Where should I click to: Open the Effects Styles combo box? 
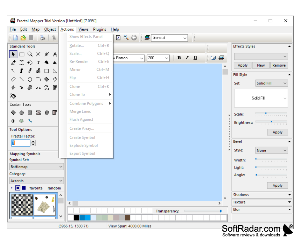click(x=261, y=56)
